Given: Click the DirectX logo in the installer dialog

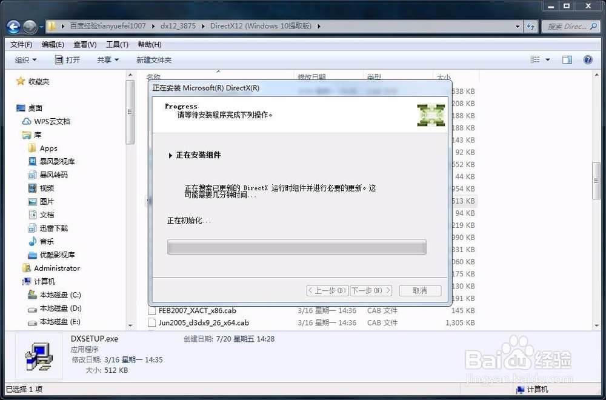Looking at the screenshot, I should (x=430, y=115).
